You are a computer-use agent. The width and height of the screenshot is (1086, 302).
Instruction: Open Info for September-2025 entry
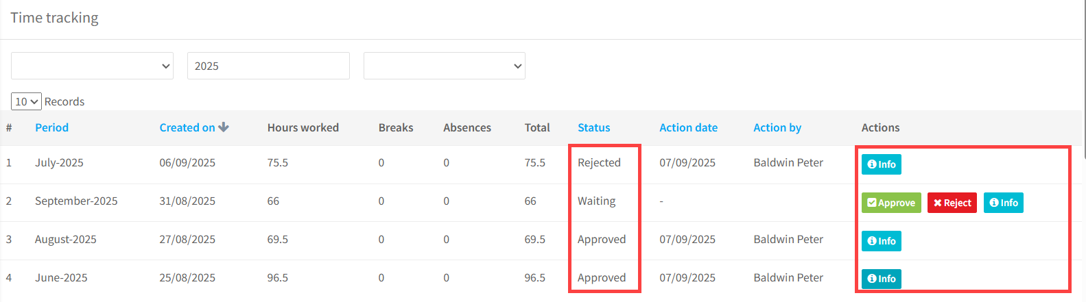point(1003,203)
